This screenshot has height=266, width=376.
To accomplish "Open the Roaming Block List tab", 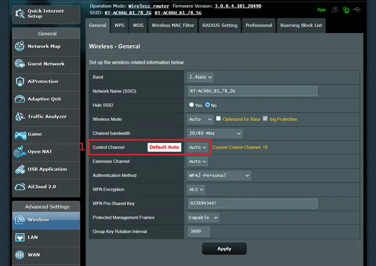I will (x=301, y=25).
